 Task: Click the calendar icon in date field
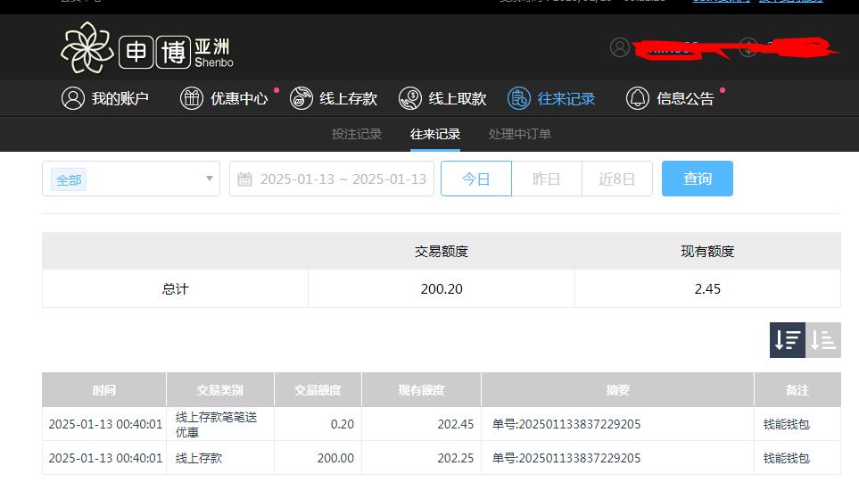pyautogui.click(x=245, y=179)
